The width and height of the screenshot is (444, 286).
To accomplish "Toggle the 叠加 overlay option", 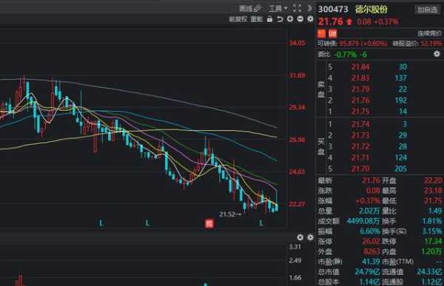I will 257,19.
